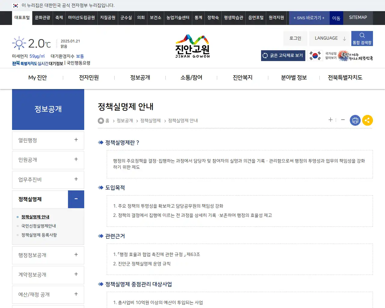Enable 굵은 고딕체로 보기 mode
This screenshot has width=385, height=308.
[283, 56]
